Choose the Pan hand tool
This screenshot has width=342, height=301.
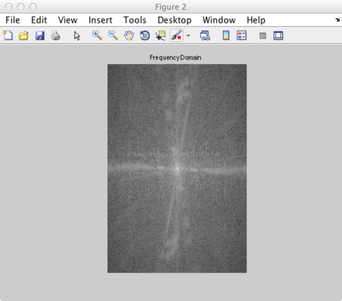(x=129, y=35)
